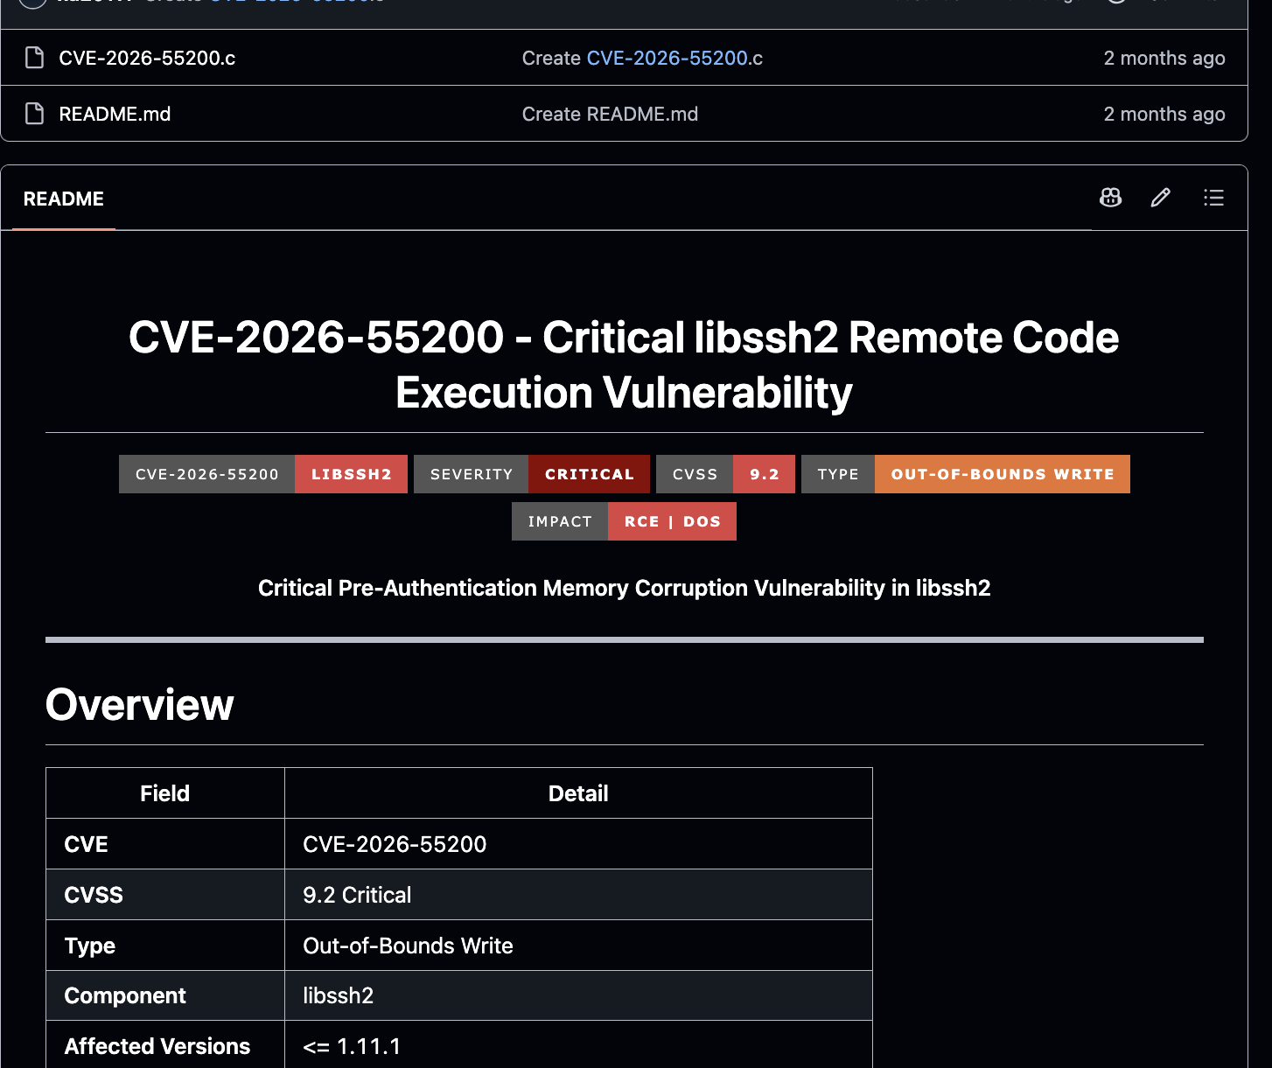Click the 'libssh2' detail cell in the table
Screen dimensions: 1272x1068
(578, 995)
